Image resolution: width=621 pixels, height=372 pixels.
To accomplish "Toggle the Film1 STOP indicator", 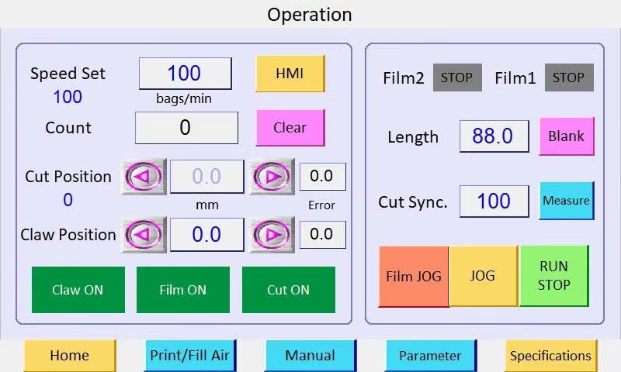I will click(568, 77).
